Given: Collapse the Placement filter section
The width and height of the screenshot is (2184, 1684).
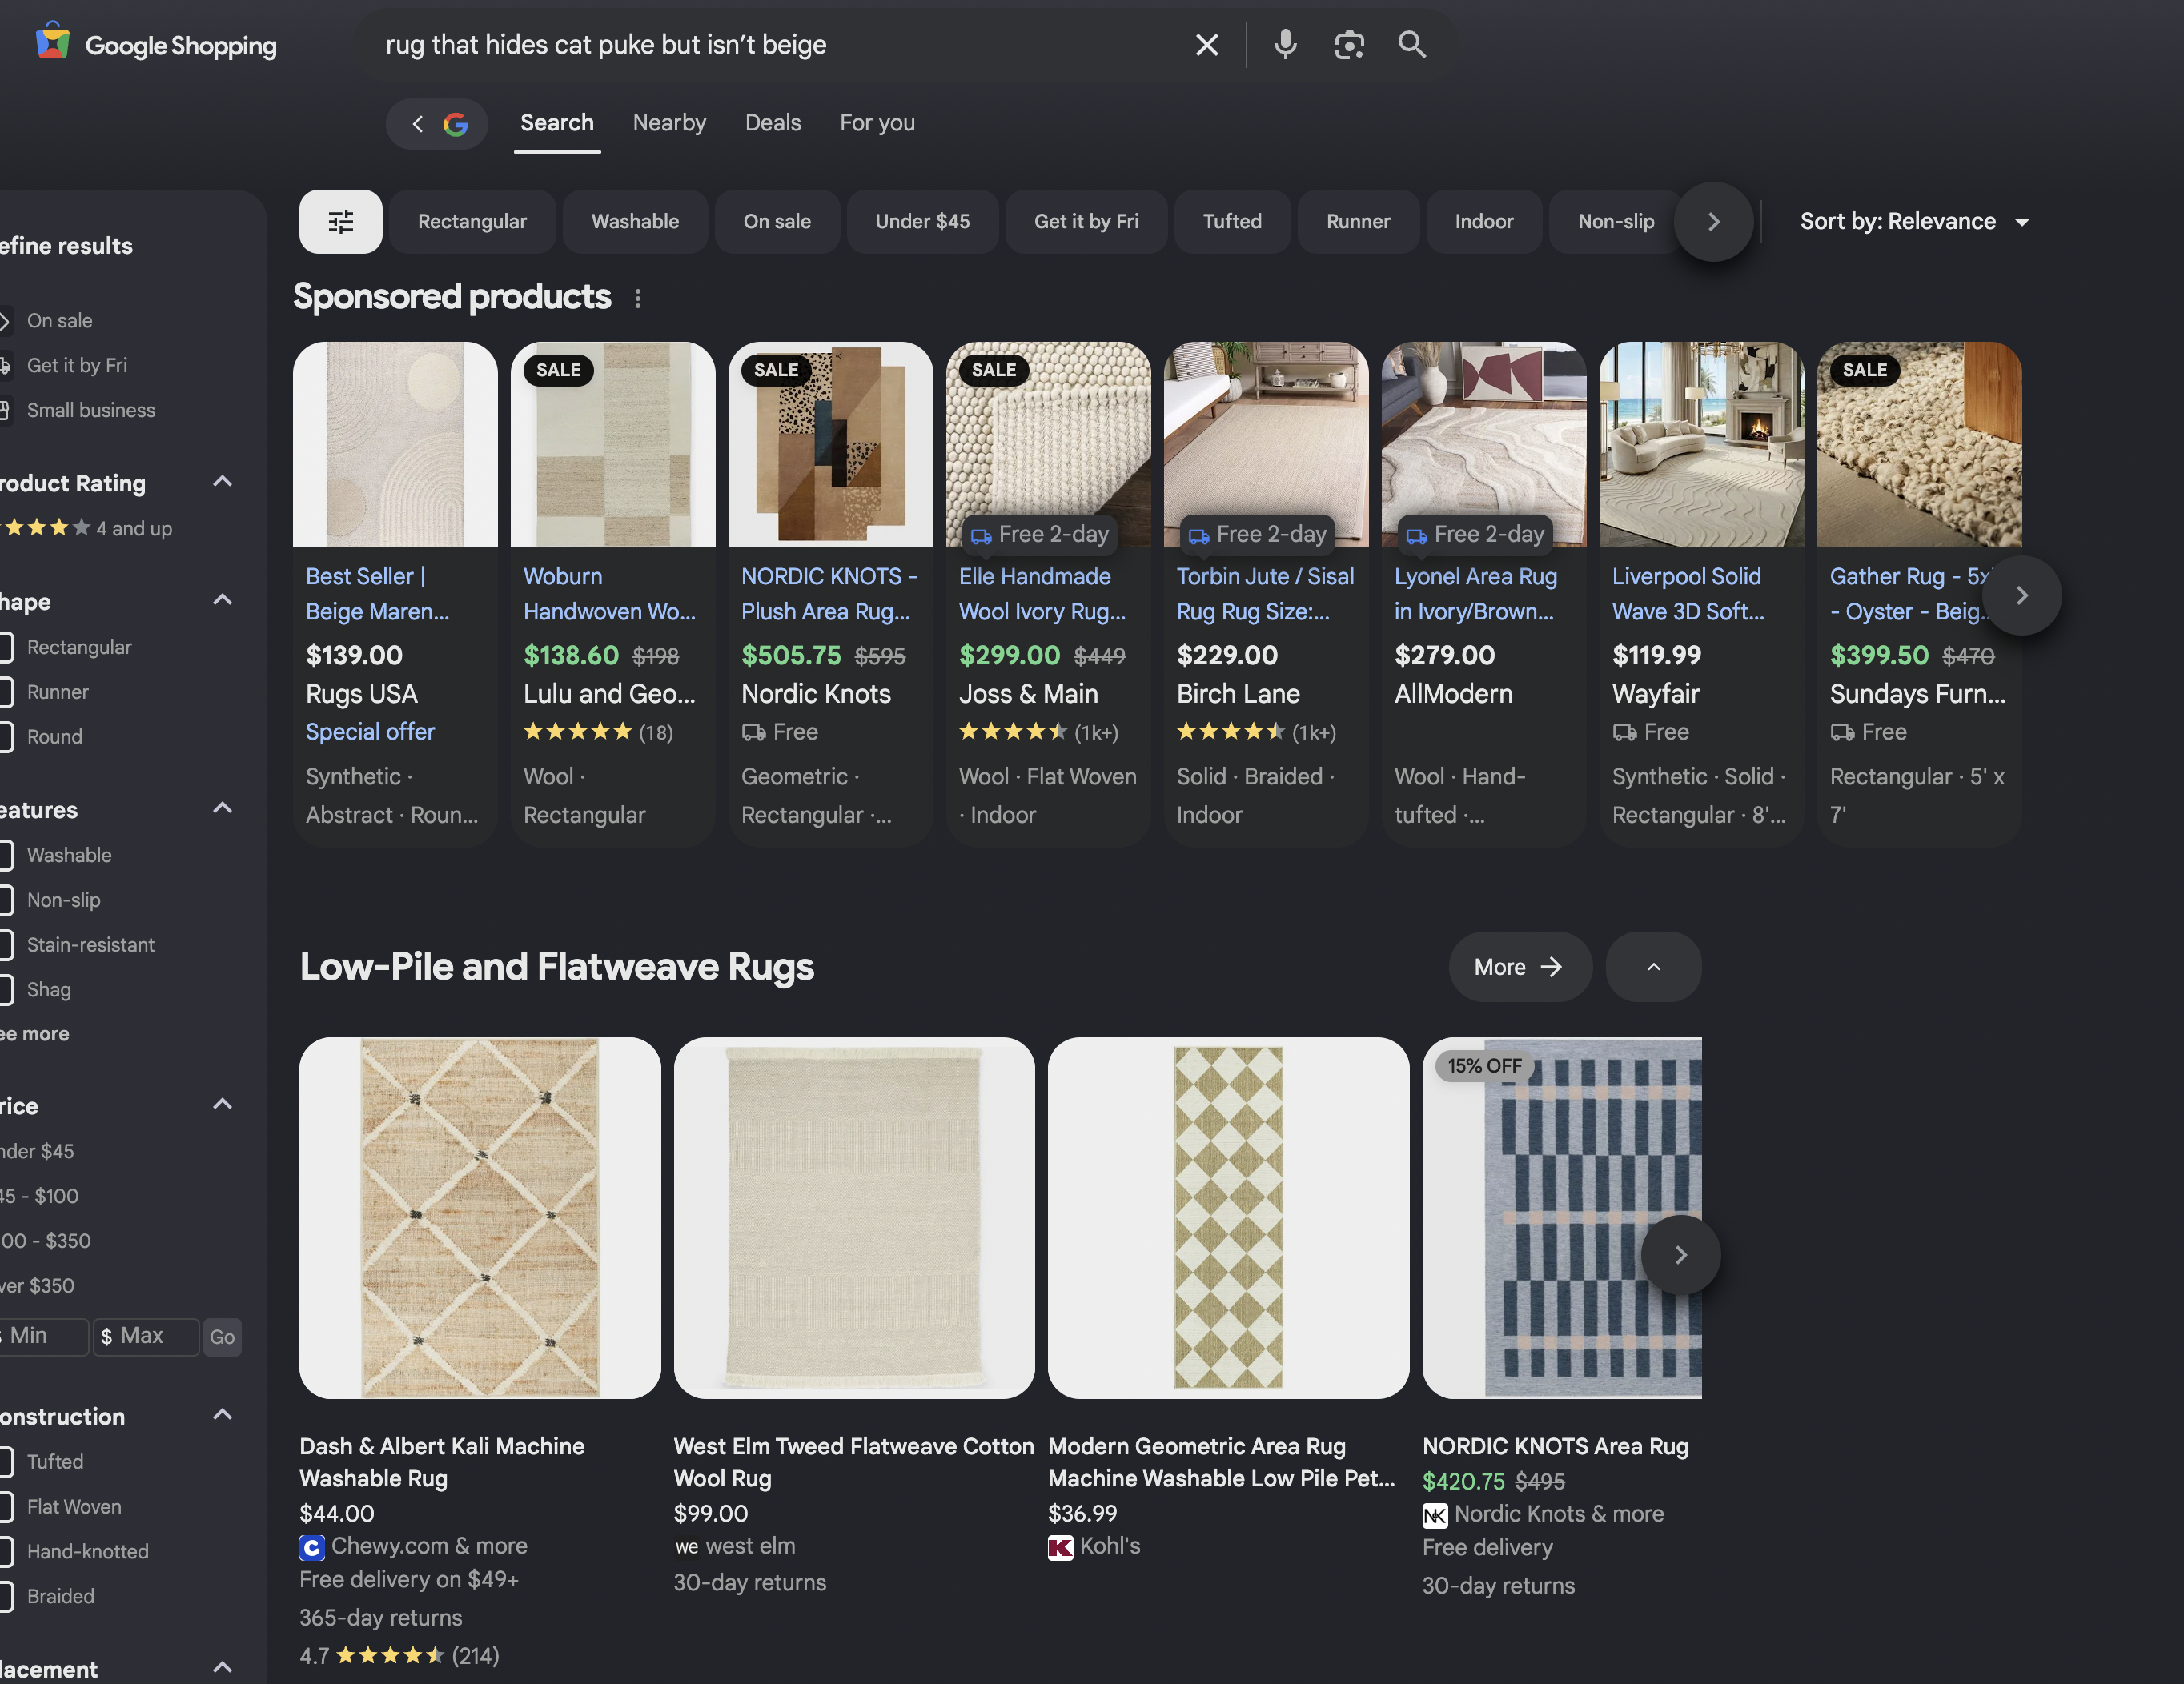Looking at the screenshot, I should pyautogui.click(x=223, y=1667).
